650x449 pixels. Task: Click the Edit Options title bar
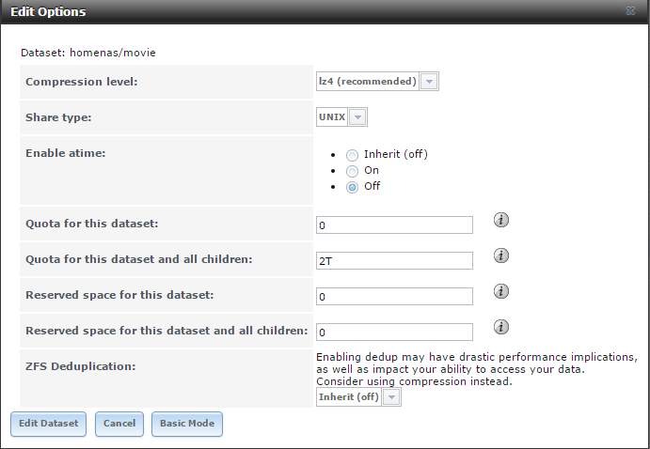282,12
